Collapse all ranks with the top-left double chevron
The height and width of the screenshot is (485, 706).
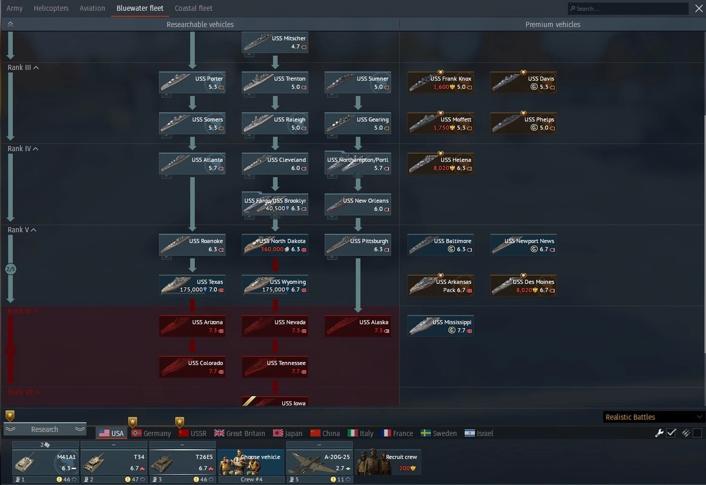(10, 24)
